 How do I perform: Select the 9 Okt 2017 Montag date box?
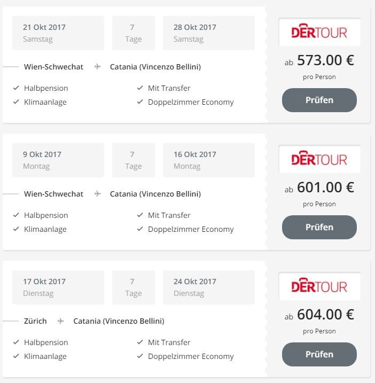pos(58,160)
